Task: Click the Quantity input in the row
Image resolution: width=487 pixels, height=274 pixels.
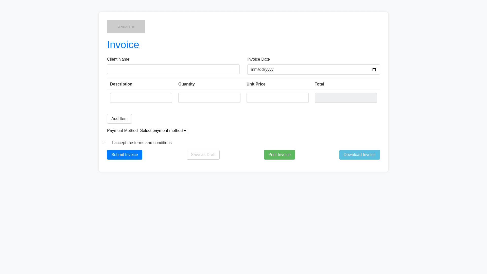Action: [209, 98]
